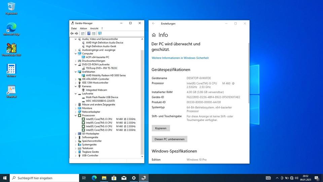Click the scan for hardware changes monitor icon
The width and height of the screenshot is (323, 182).
[x=100, y=33]
